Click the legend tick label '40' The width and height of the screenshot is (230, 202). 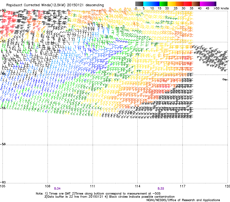click(x=200, y=8)
